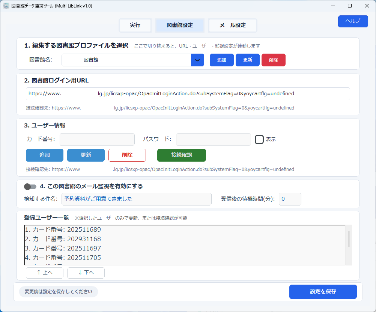
Task: Save settings with 設定を保存
Action: [323, 292]
